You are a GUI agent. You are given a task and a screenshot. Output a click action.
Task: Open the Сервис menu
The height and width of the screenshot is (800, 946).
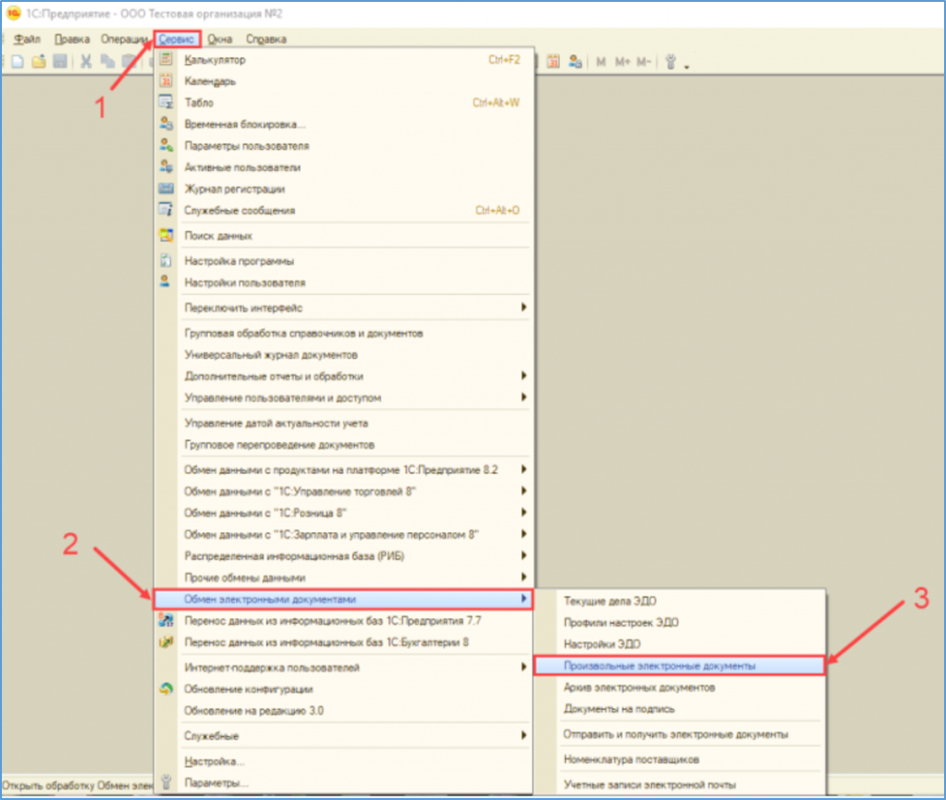177,39
